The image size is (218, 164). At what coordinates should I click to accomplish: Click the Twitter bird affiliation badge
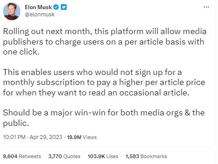64,7
